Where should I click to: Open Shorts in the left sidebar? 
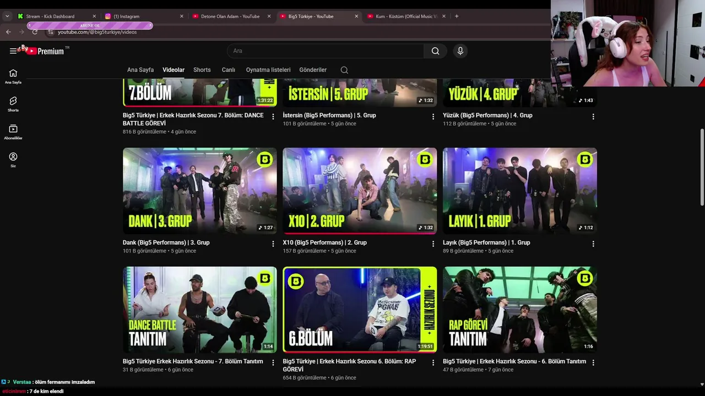[x=13, y=105]
